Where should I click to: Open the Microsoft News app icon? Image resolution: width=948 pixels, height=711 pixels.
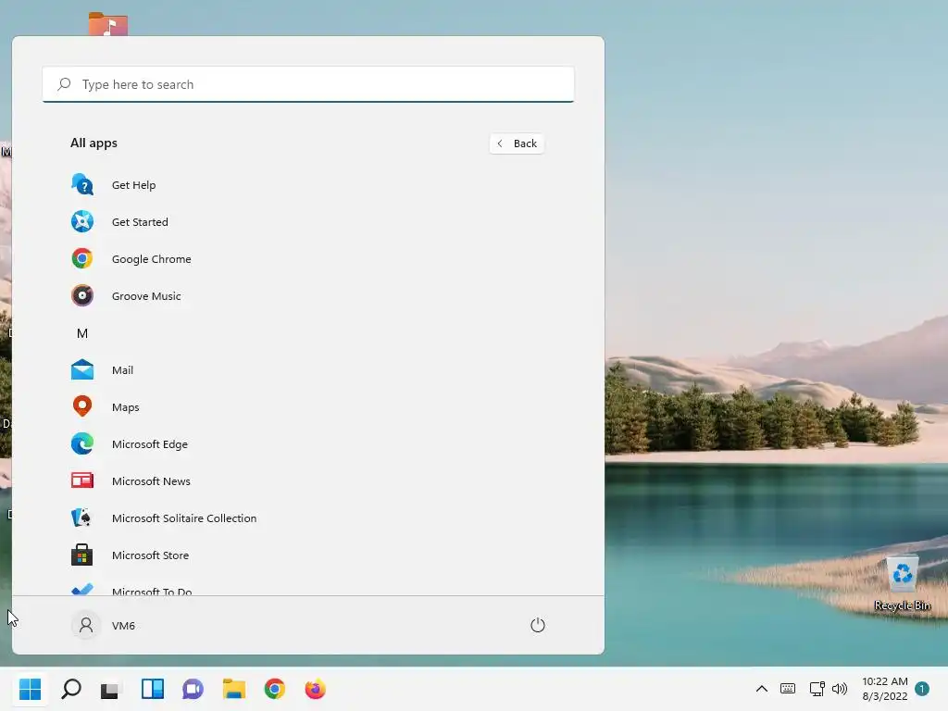coord(82,480)
